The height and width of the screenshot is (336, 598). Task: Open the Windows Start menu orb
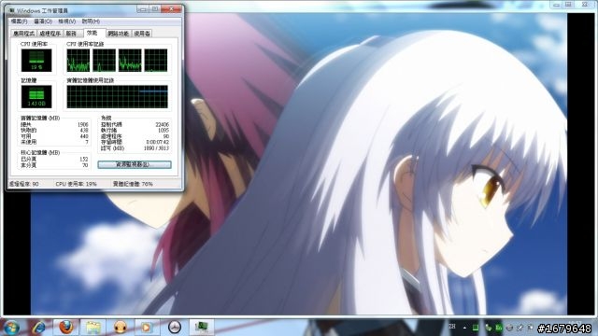coord(11,328)
